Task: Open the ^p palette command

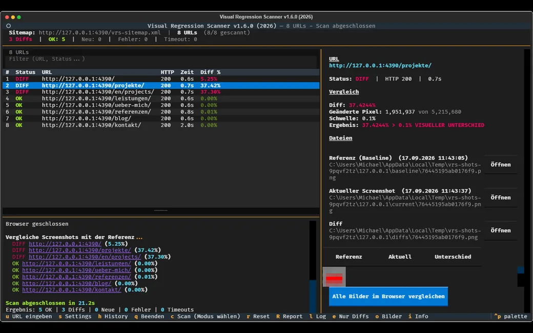Action: [x=510, y=317]
